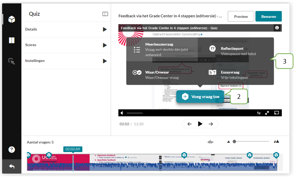Toggle the audio waveform display icon
The height and width of the screenshot is (178, 298).
[x=210, y=142]
